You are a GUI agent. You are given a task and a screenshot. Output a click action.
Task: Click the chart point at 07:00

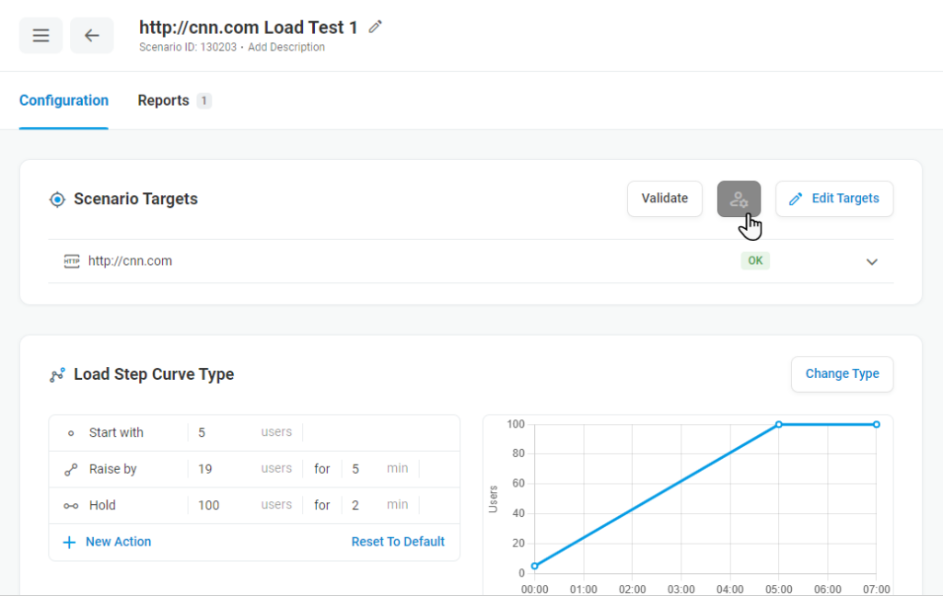877,424
